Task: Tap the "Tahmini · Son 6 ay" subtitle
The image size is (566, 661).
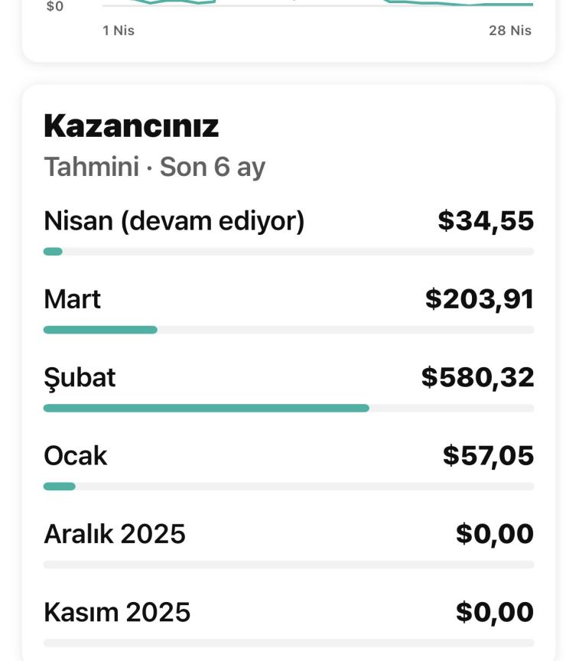Action: pos(154,167)
